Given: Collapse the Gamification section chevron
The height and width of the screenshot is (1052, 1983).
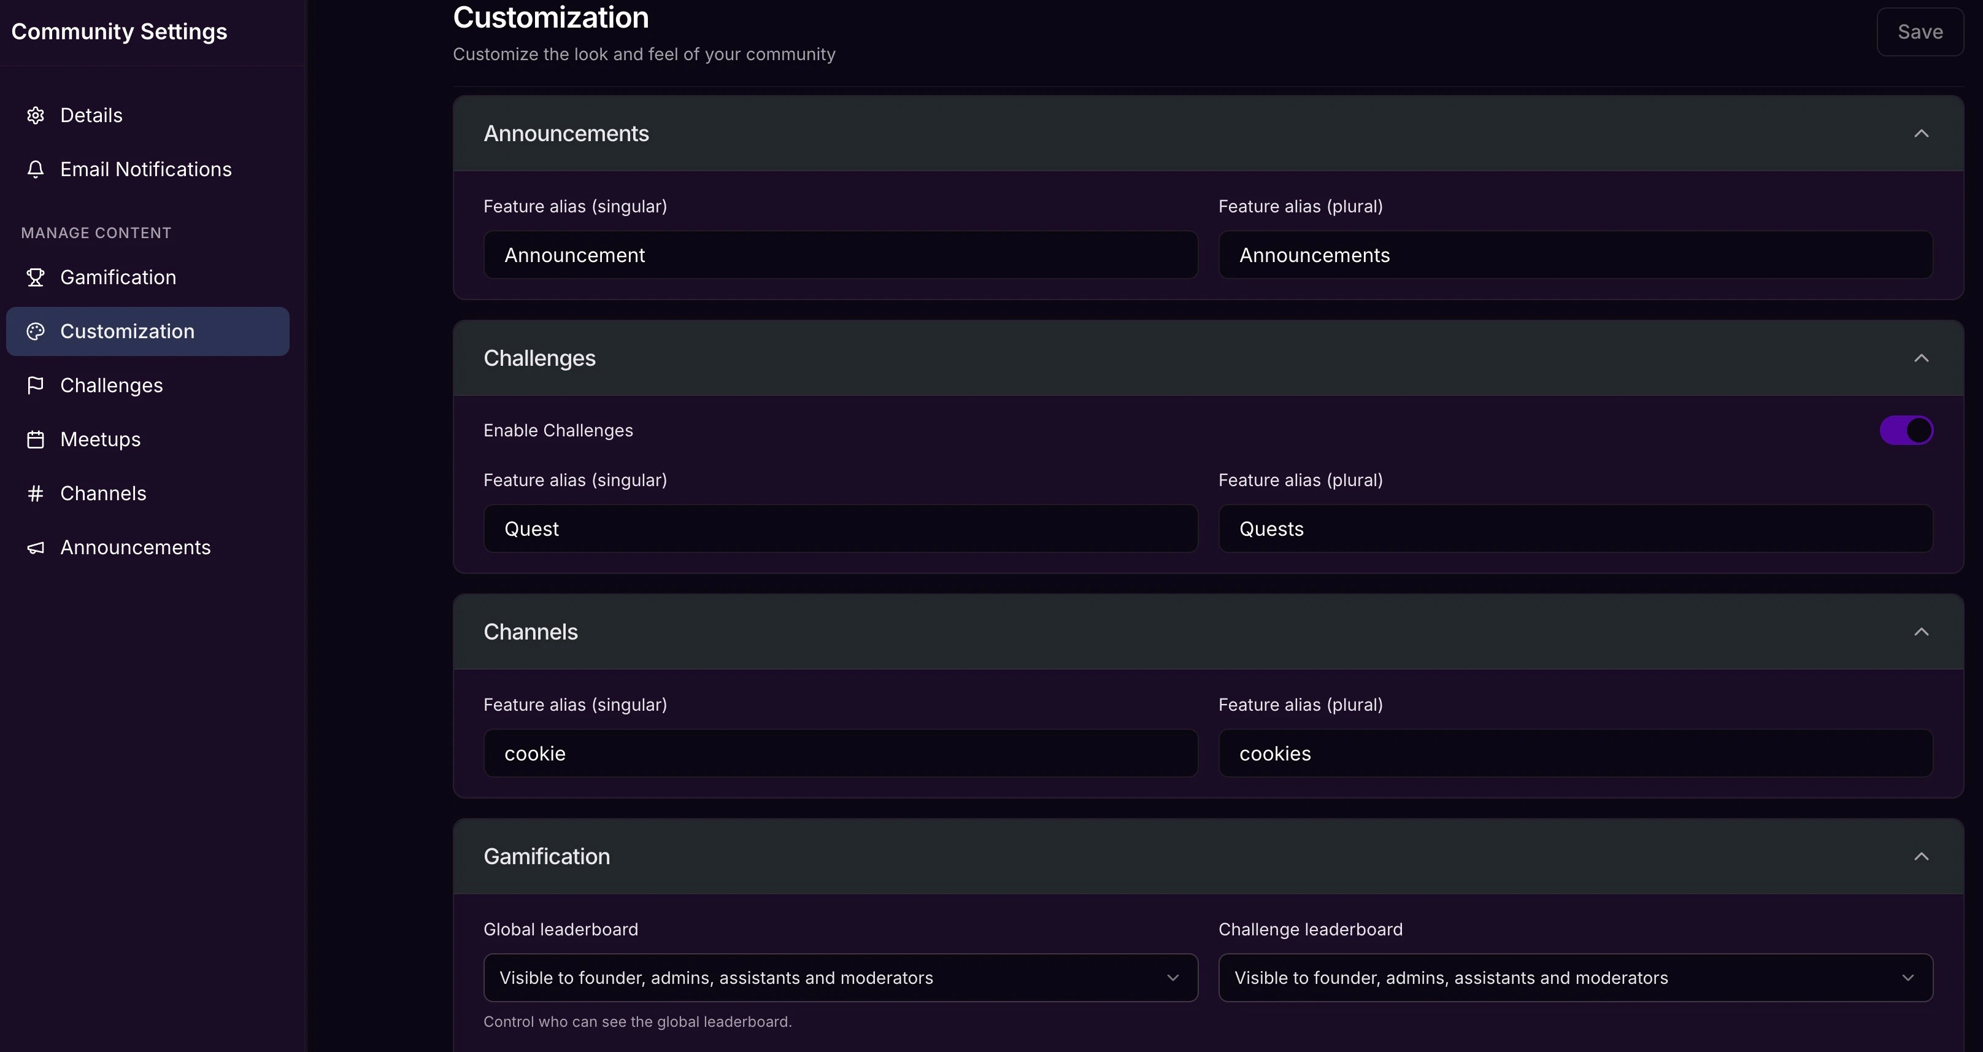Looking at the screenshot, I should 1920,856.
